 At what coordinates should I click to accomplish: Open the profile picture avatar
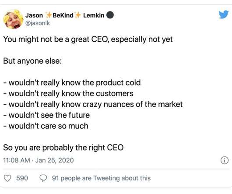click(x=13, y=19)
